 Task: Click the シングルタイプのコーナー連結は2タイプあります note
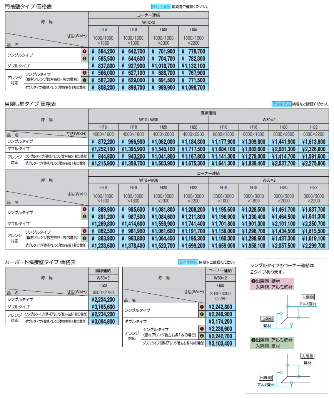(282, 269)
